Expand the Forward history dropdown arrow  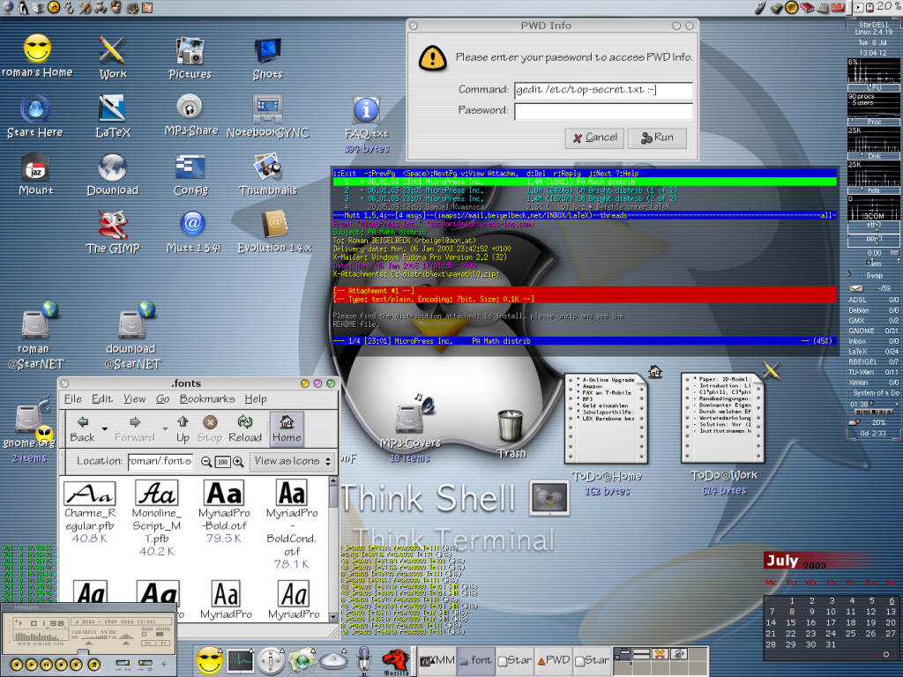(165, 429)
